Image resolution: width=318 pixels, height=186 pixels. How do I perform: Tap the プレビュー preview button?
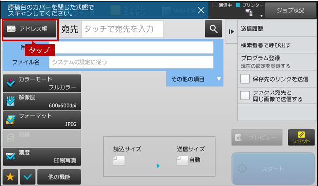coord(257,138)
